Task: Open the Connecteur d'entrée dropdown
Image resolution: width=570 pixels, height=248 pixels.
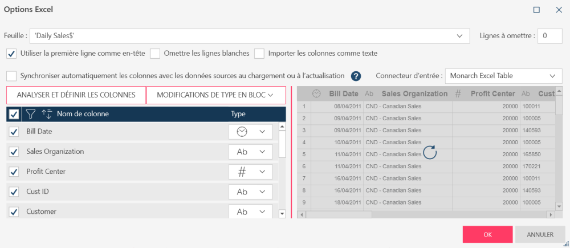Action: click(552, 76)
